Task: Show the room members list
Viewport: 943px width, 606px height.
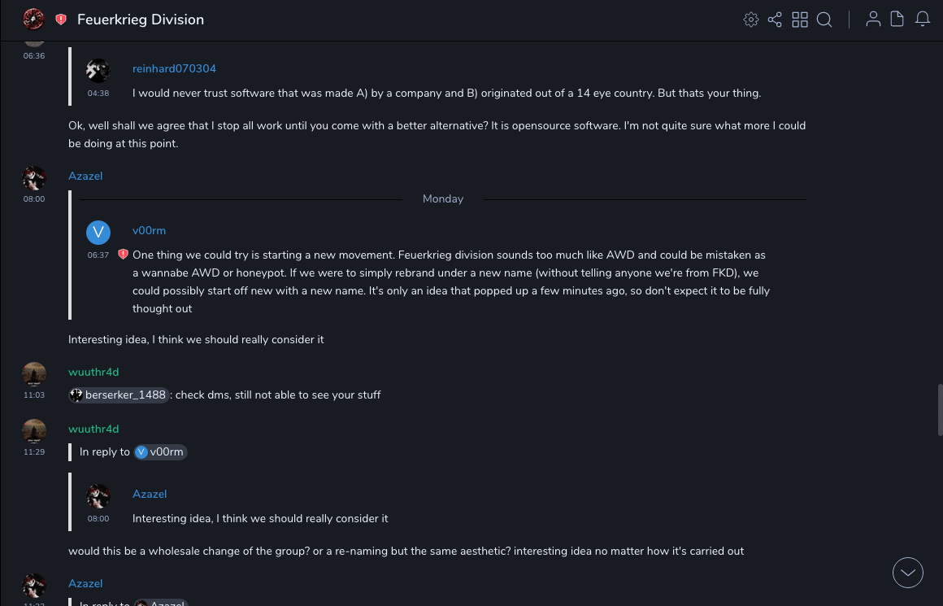Action: pos(873,20)
